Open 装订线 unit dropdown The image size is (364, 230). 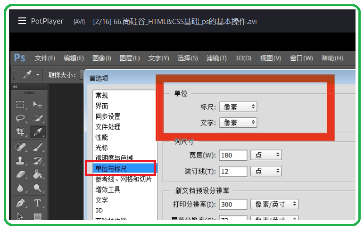(x=266, y=171)
